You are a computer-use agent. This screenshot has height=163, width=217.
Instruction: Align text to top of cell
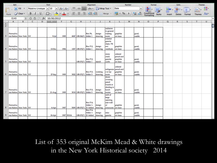pos(74,8)
